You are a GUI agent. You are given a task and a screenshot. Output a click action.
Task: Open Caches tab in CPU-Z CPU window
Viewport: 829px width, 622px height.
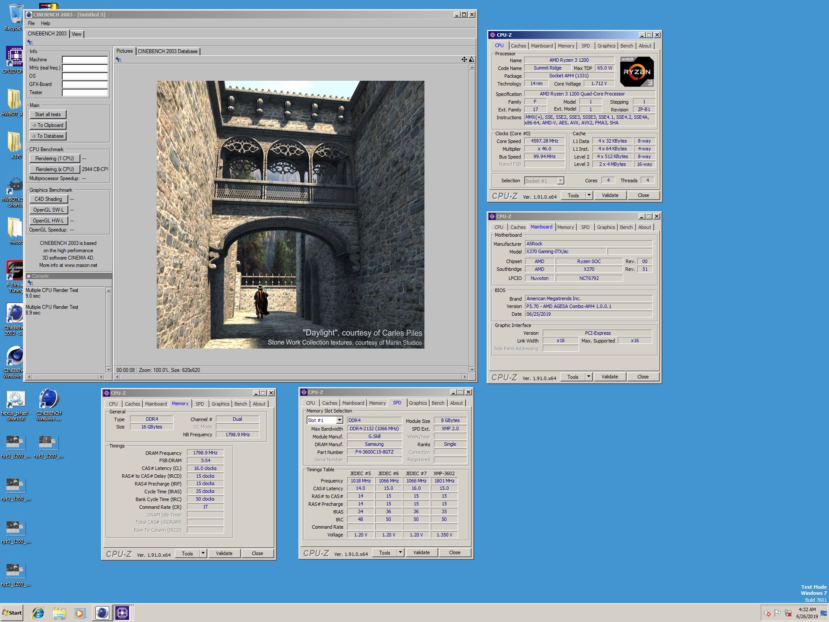tap(518, 46)
